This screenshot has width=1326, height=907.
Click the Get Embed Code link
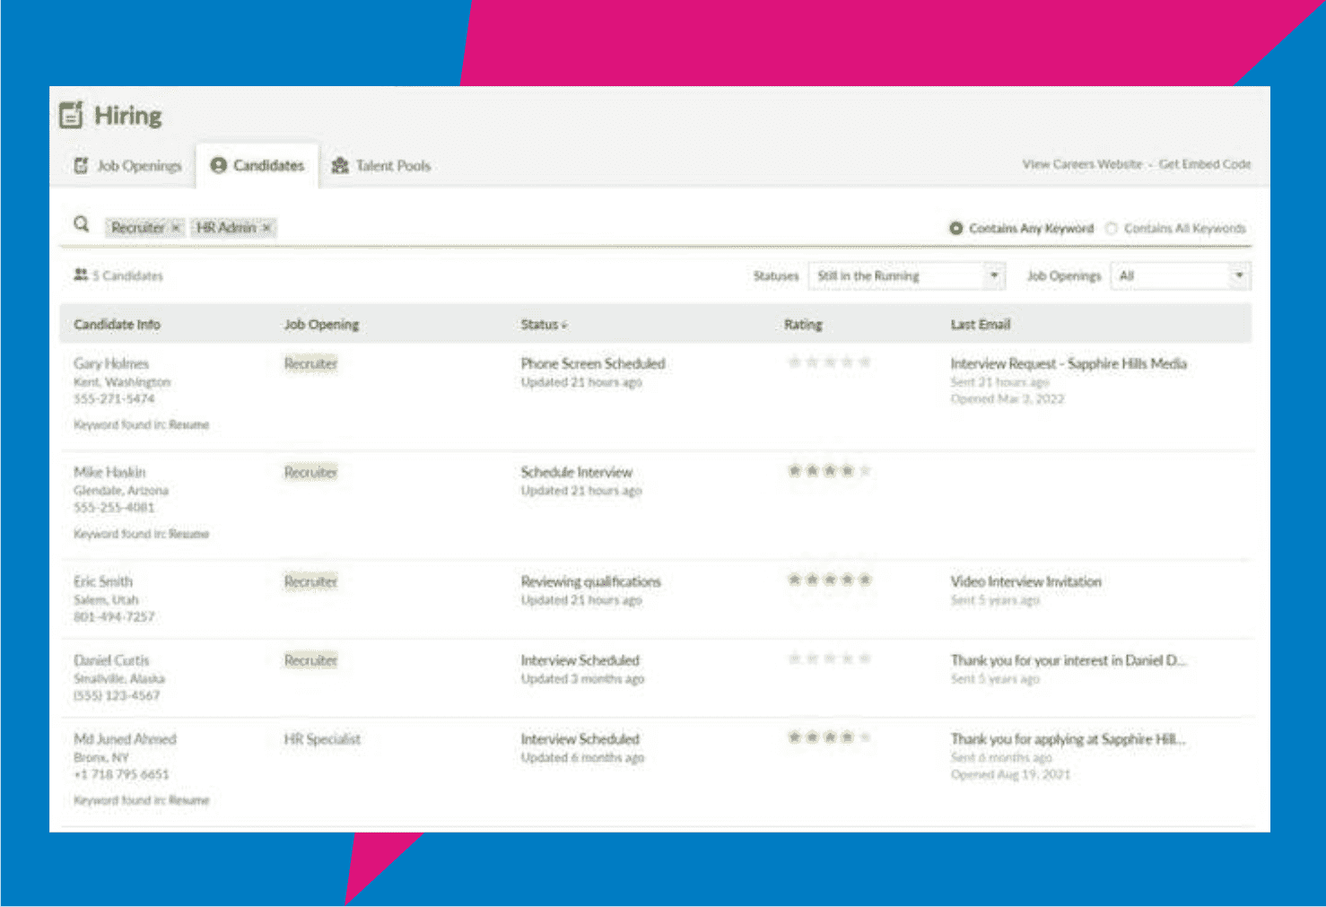[1204, 164]
